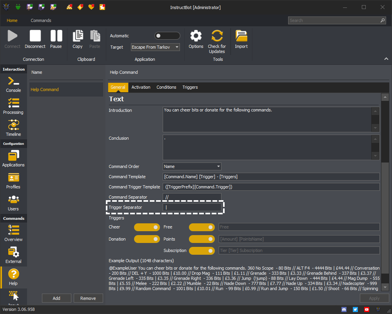Toggle the Free trigger switch
Viewport: 392px width, 314px height.
point(202,227)
